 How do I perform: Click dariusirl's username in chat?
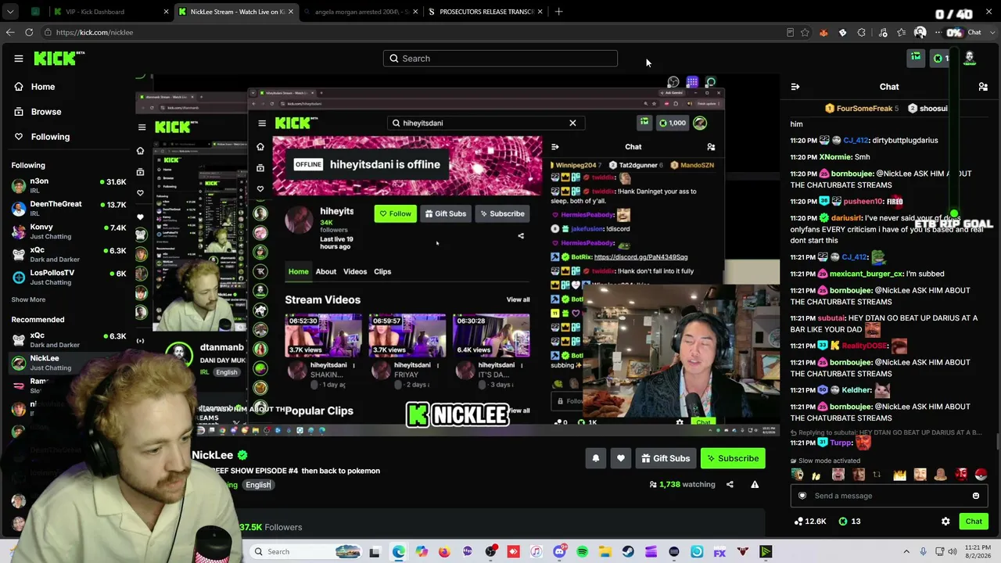pyautogui.click(x=846, y=218)
